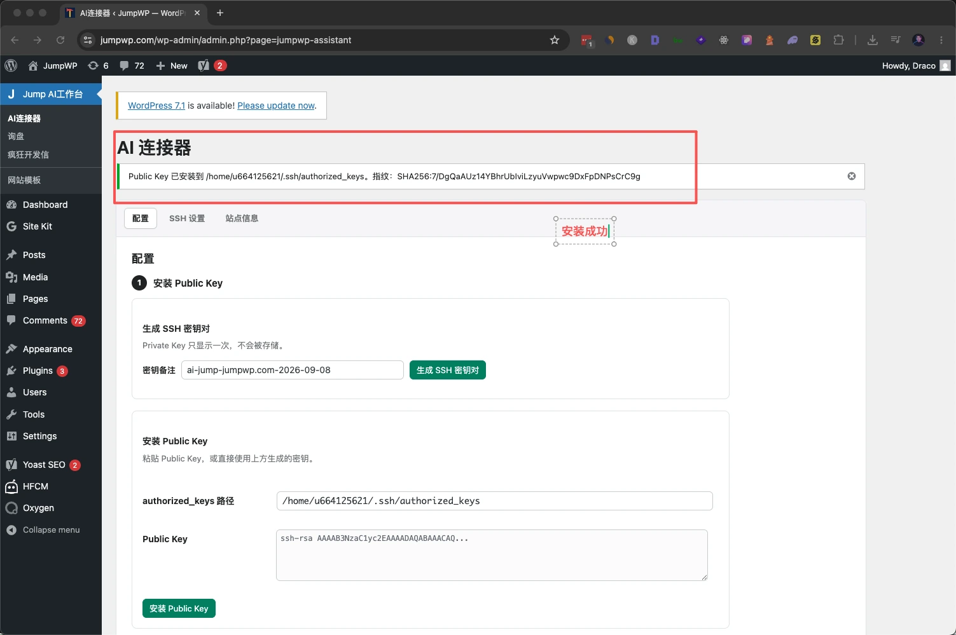Close the AI连接器 browser tab
Screen dimensions: 956x635
pos(197,13)
